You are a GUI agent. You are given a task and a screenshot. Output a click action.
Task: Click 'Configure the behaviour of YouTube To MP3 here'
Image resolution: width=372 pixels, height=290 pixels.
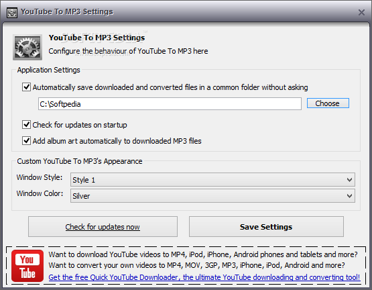(x=128, y=51)
